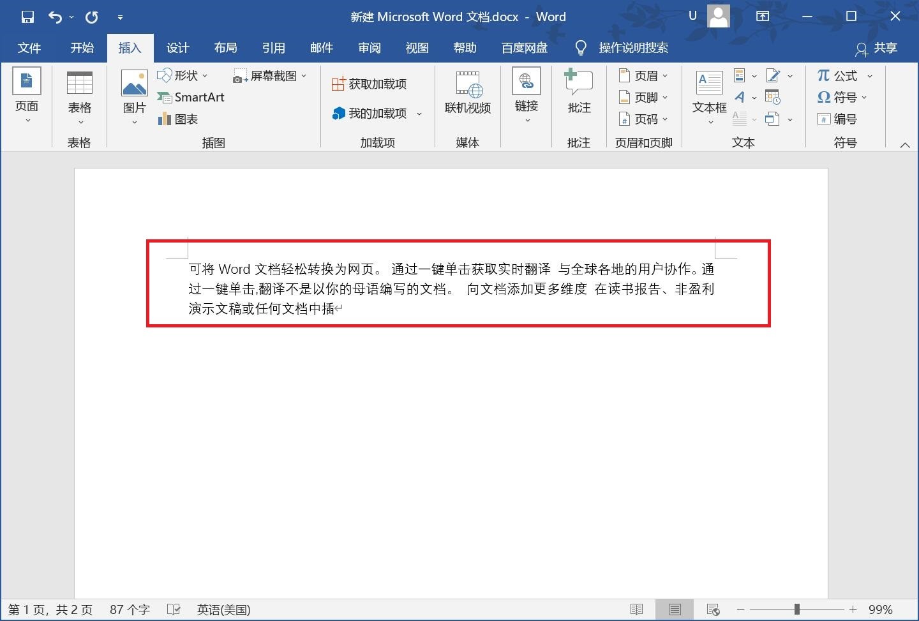The image size is (919, 621).
Task: Click the 共享 share button
Action: (877, 48)
